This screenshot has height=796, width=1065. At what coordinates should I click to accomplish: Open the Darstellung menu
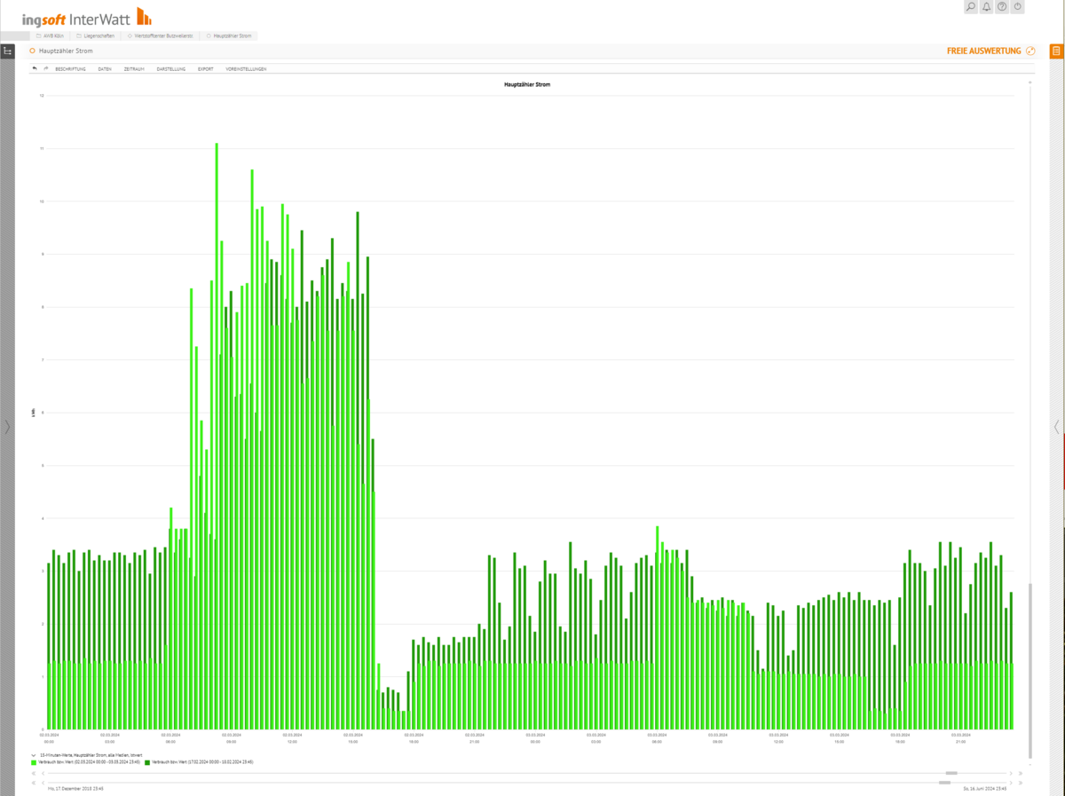pyautogui.click(x=170, y=68)
